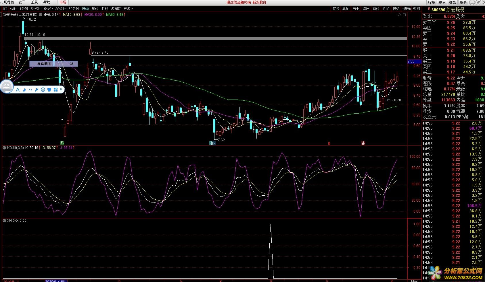Image resolution: width=485 pixels, height=282 pixels.
Task: Expand the 更多 period options
Action: [128, 9]
